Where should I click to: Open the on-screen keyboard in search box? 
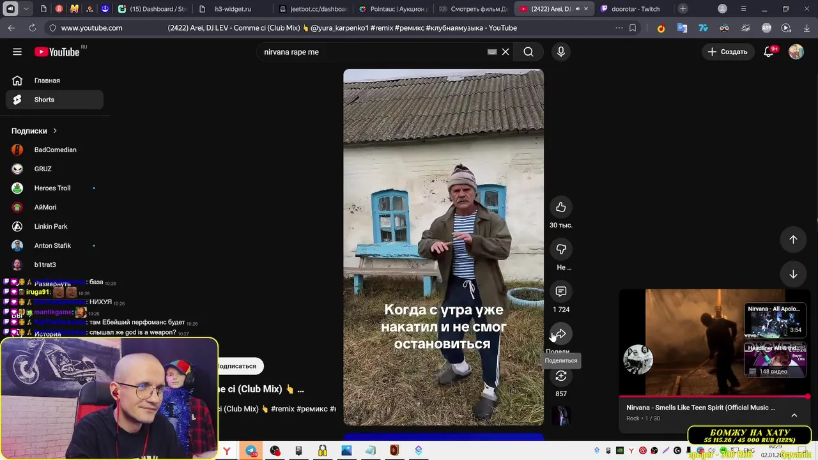(x=492, y=52)
